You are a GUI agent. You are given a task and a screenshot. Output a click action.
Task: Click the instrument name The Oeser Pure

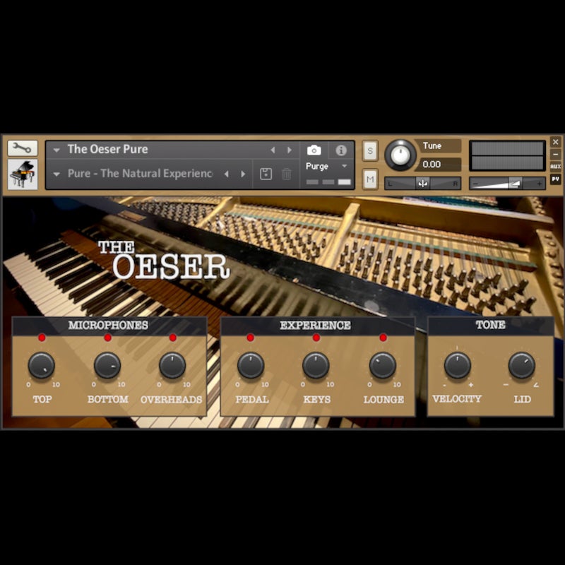point(108,149)
